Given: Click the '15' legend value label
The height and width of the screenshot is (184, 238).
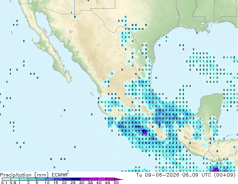Looking at the screenshot, I should (56, 182).
